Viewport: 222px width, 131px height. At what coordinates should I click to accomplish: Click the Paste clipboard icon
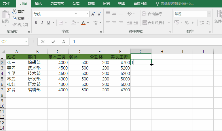pyautogui.click(x=5, y=14)
